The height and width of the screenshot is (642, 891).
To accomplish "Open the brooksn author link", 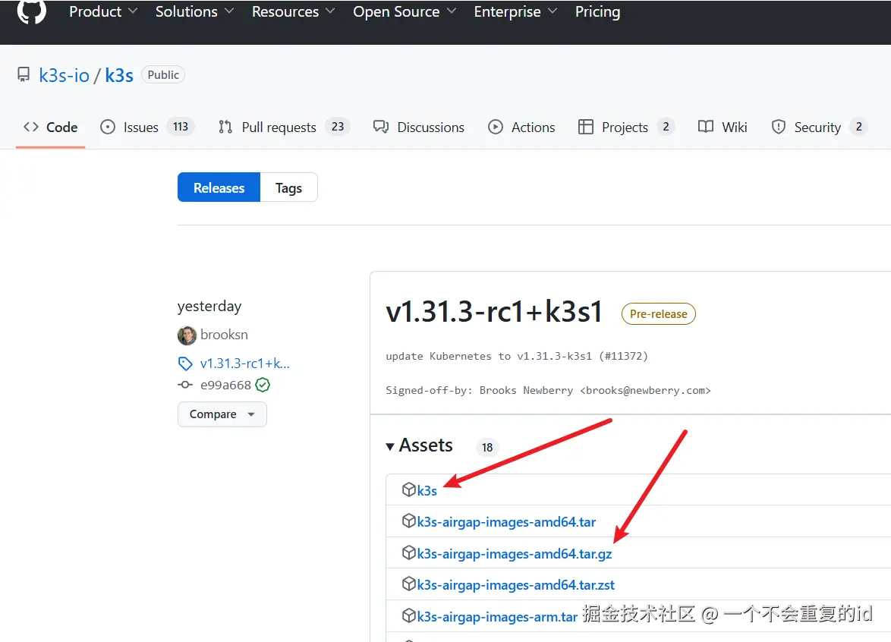I will (x=224, y=335).
